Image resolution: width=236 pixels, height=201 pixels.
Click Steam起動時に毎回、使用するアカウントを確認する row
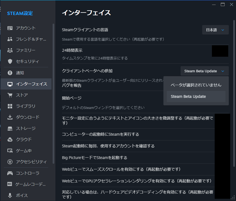(138, 146)
